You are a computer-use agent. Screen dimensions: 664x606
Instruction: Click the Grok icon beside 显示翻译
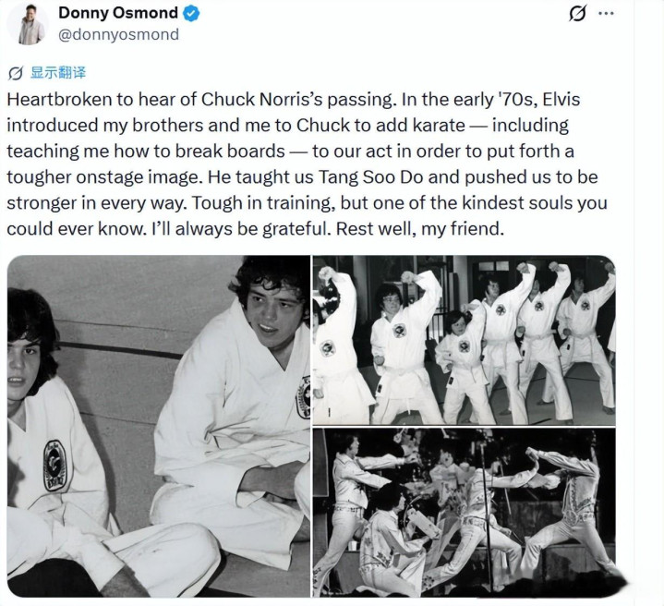coord(16,73)
